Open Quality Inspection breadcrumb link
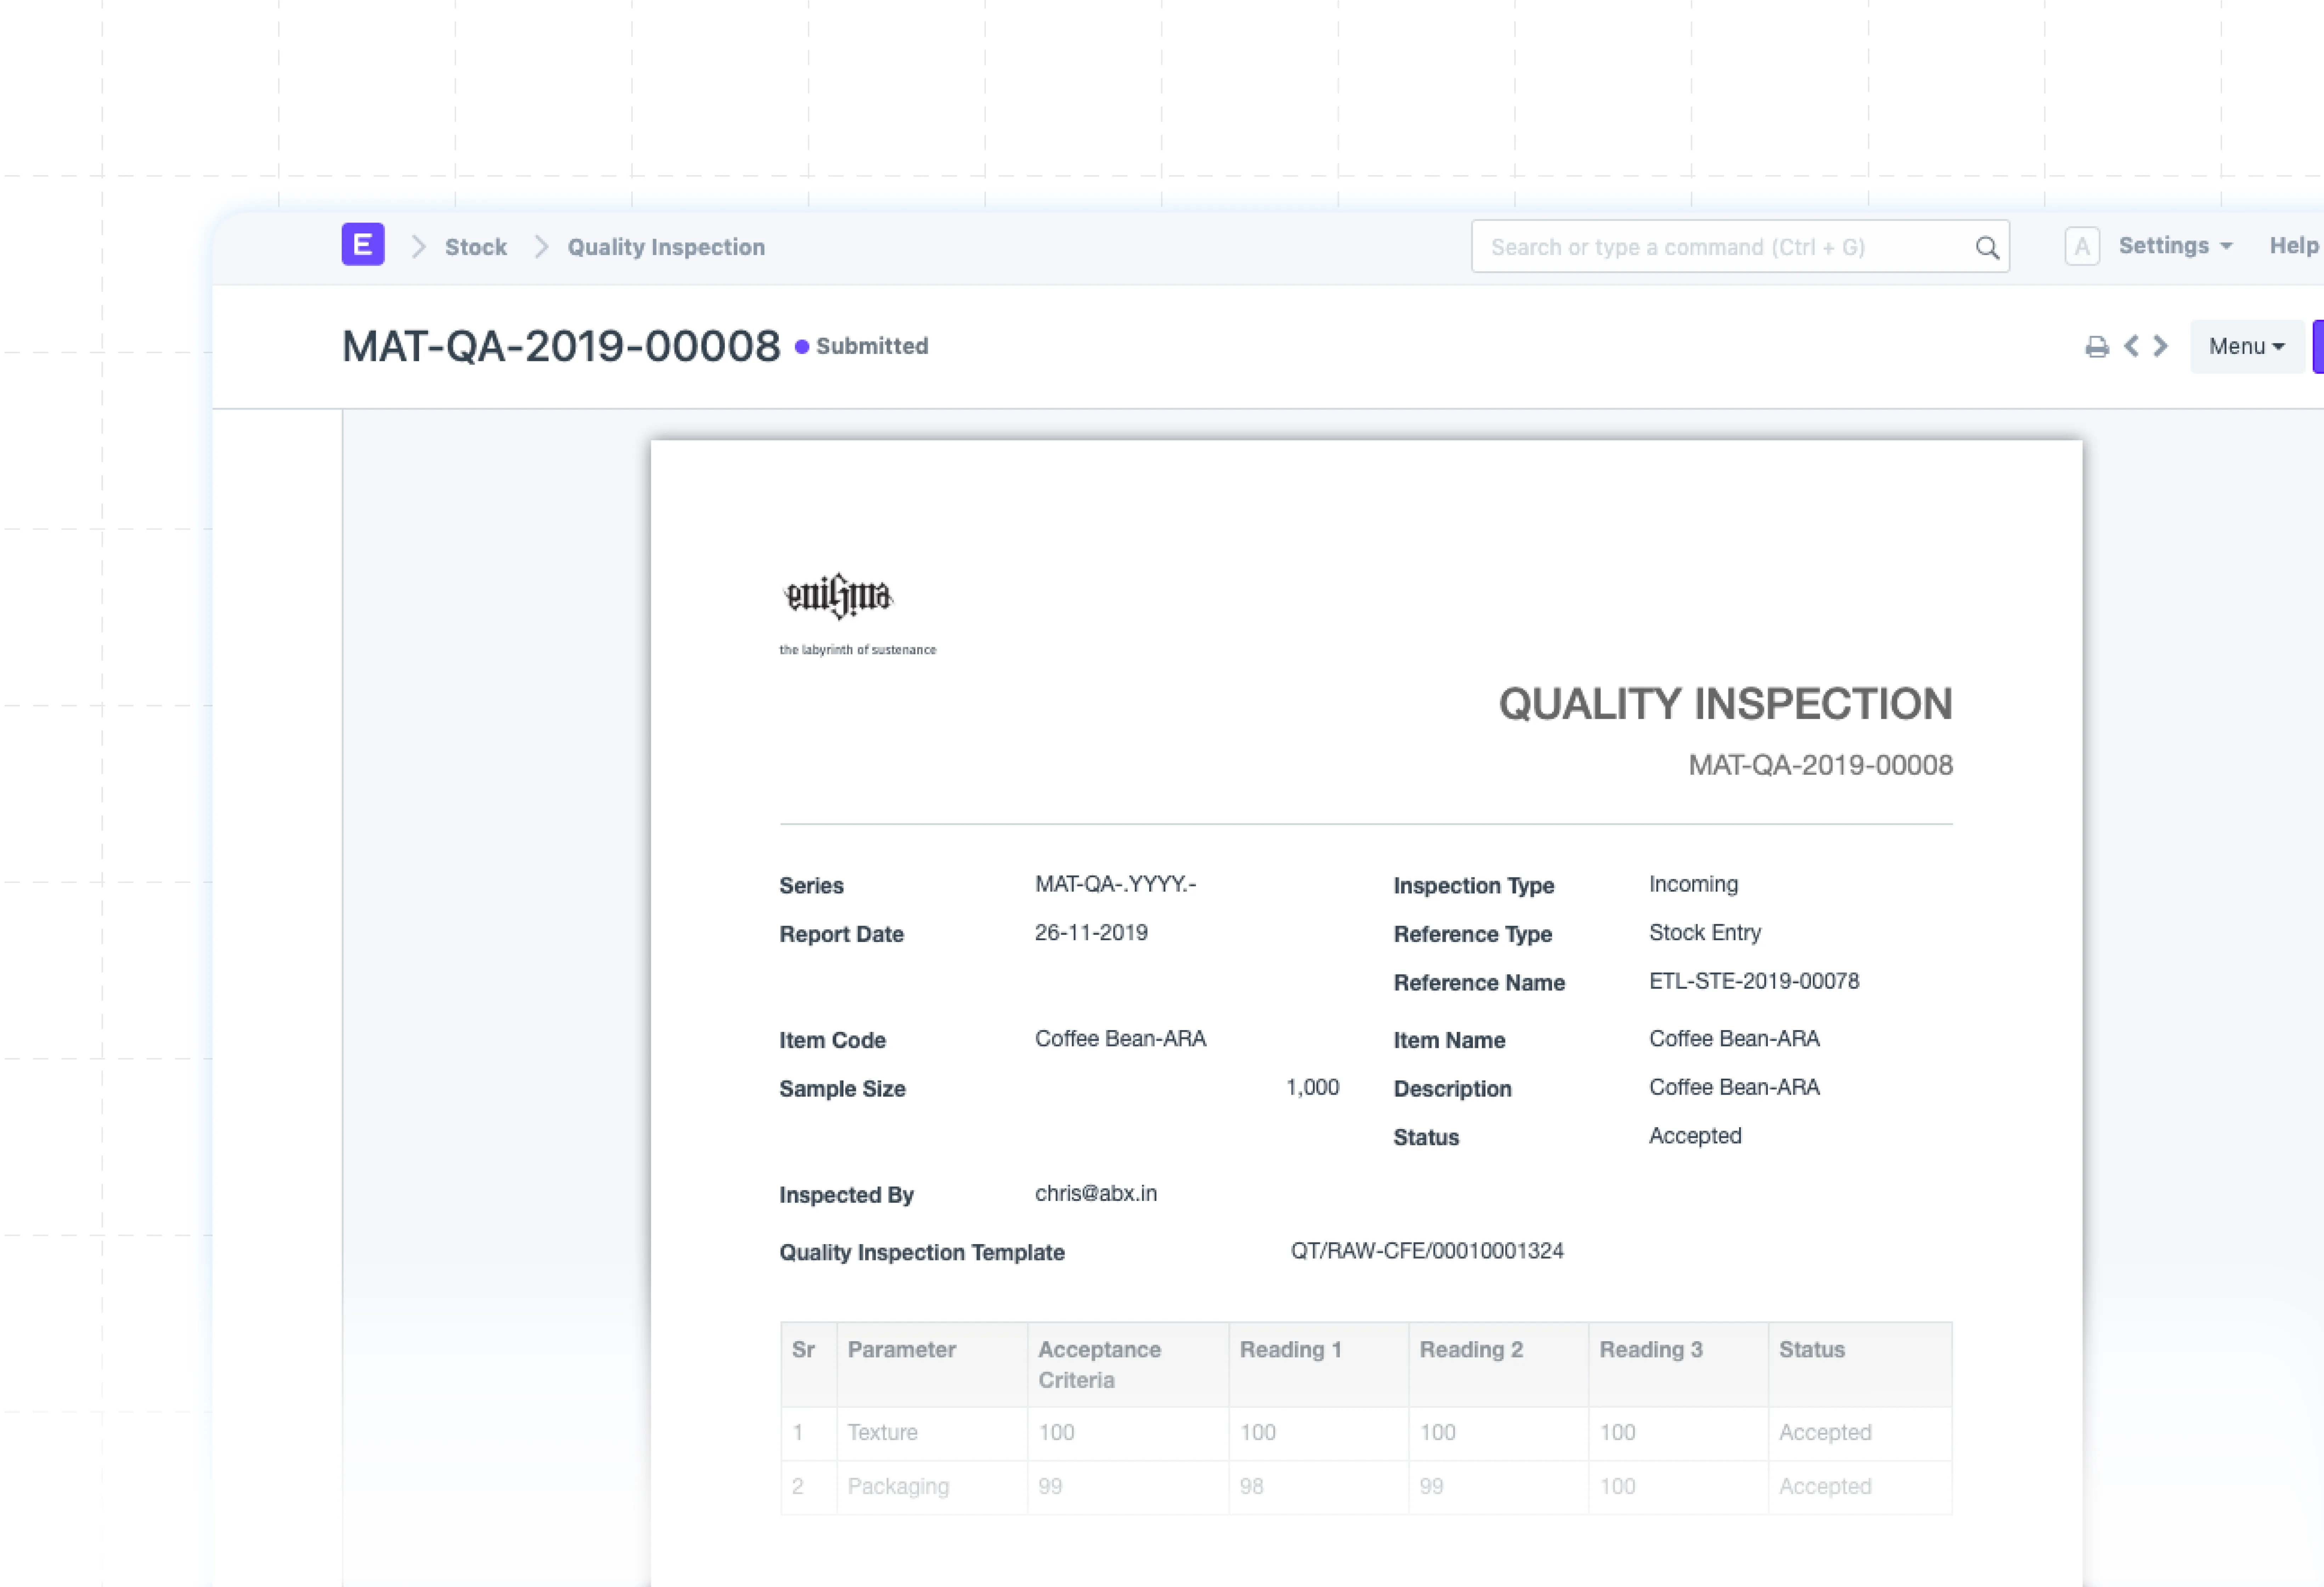 pos(666,247)
